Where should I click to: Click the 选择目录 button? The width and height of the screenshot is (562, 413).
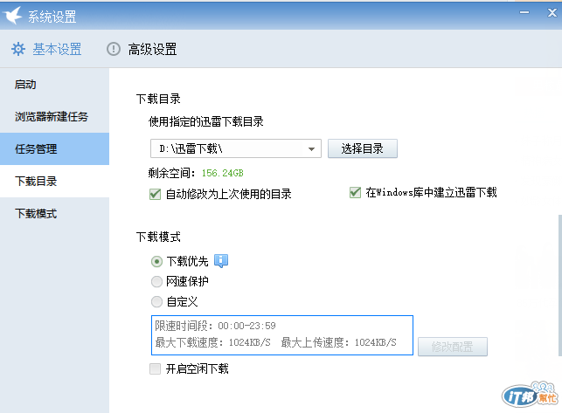point(363,148)
